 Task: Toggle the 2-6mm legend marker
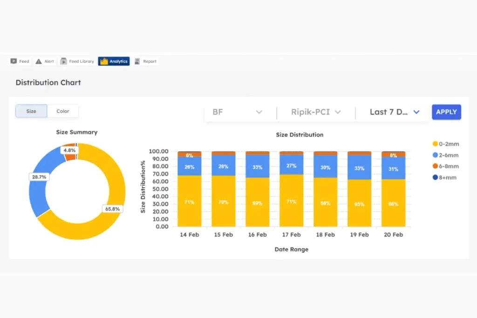[x=435, y=155]
